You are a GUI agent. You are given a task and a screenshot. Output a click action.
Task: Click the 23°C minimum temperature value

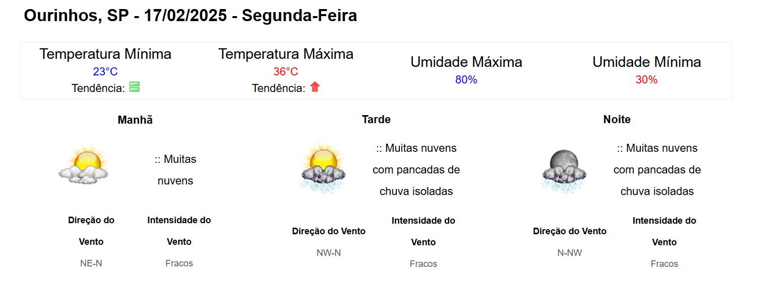[x=105, y=71]
